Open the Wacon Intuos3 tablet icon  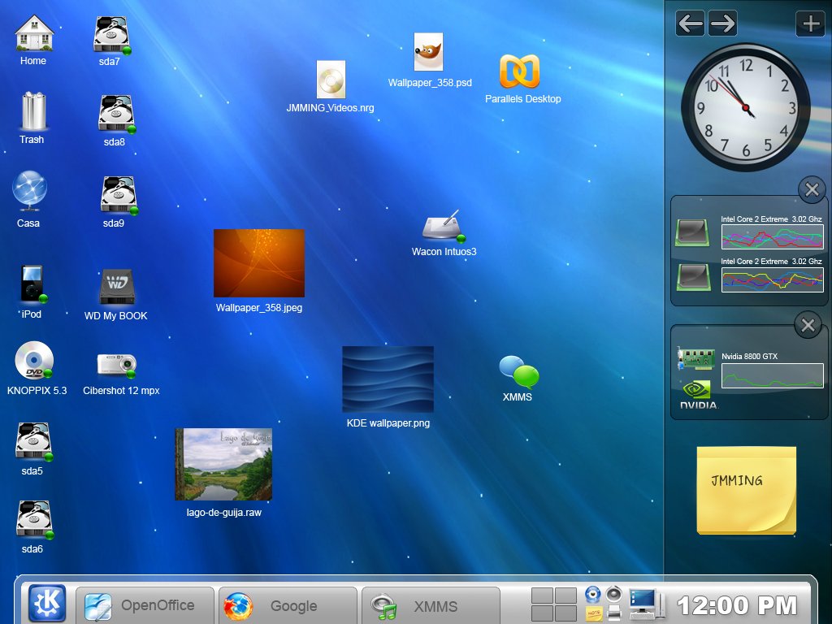[x=444, y=227]
